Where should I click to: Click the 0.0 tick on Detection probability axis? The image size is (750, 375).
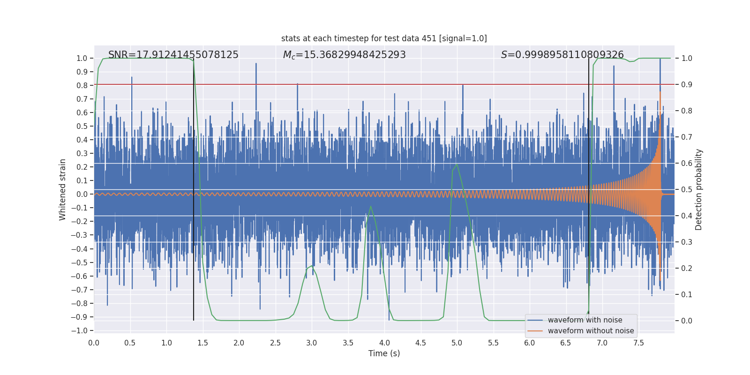pos(687,321)
